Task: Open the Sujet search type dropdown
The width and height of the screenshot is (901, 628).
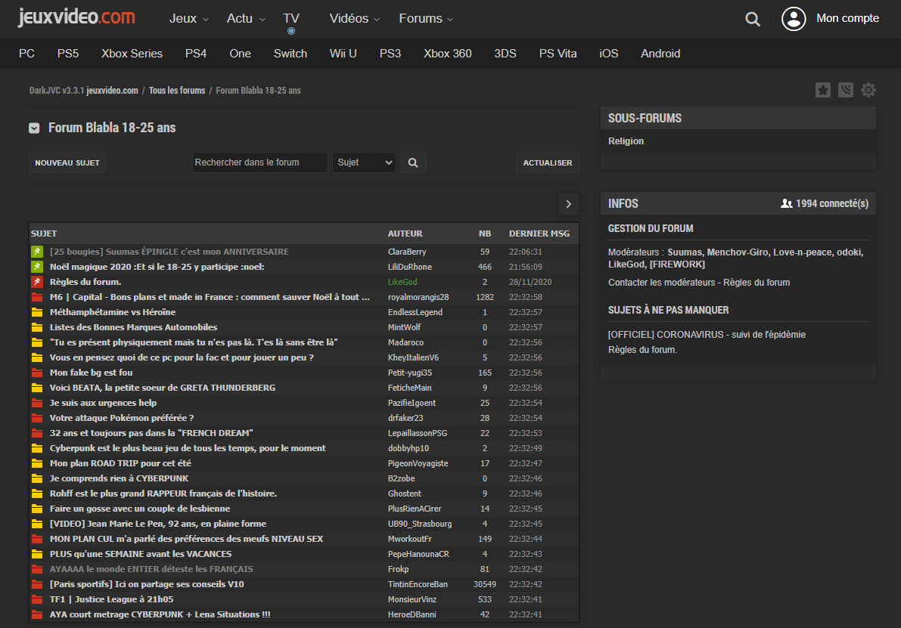Action: click(364, 162)
